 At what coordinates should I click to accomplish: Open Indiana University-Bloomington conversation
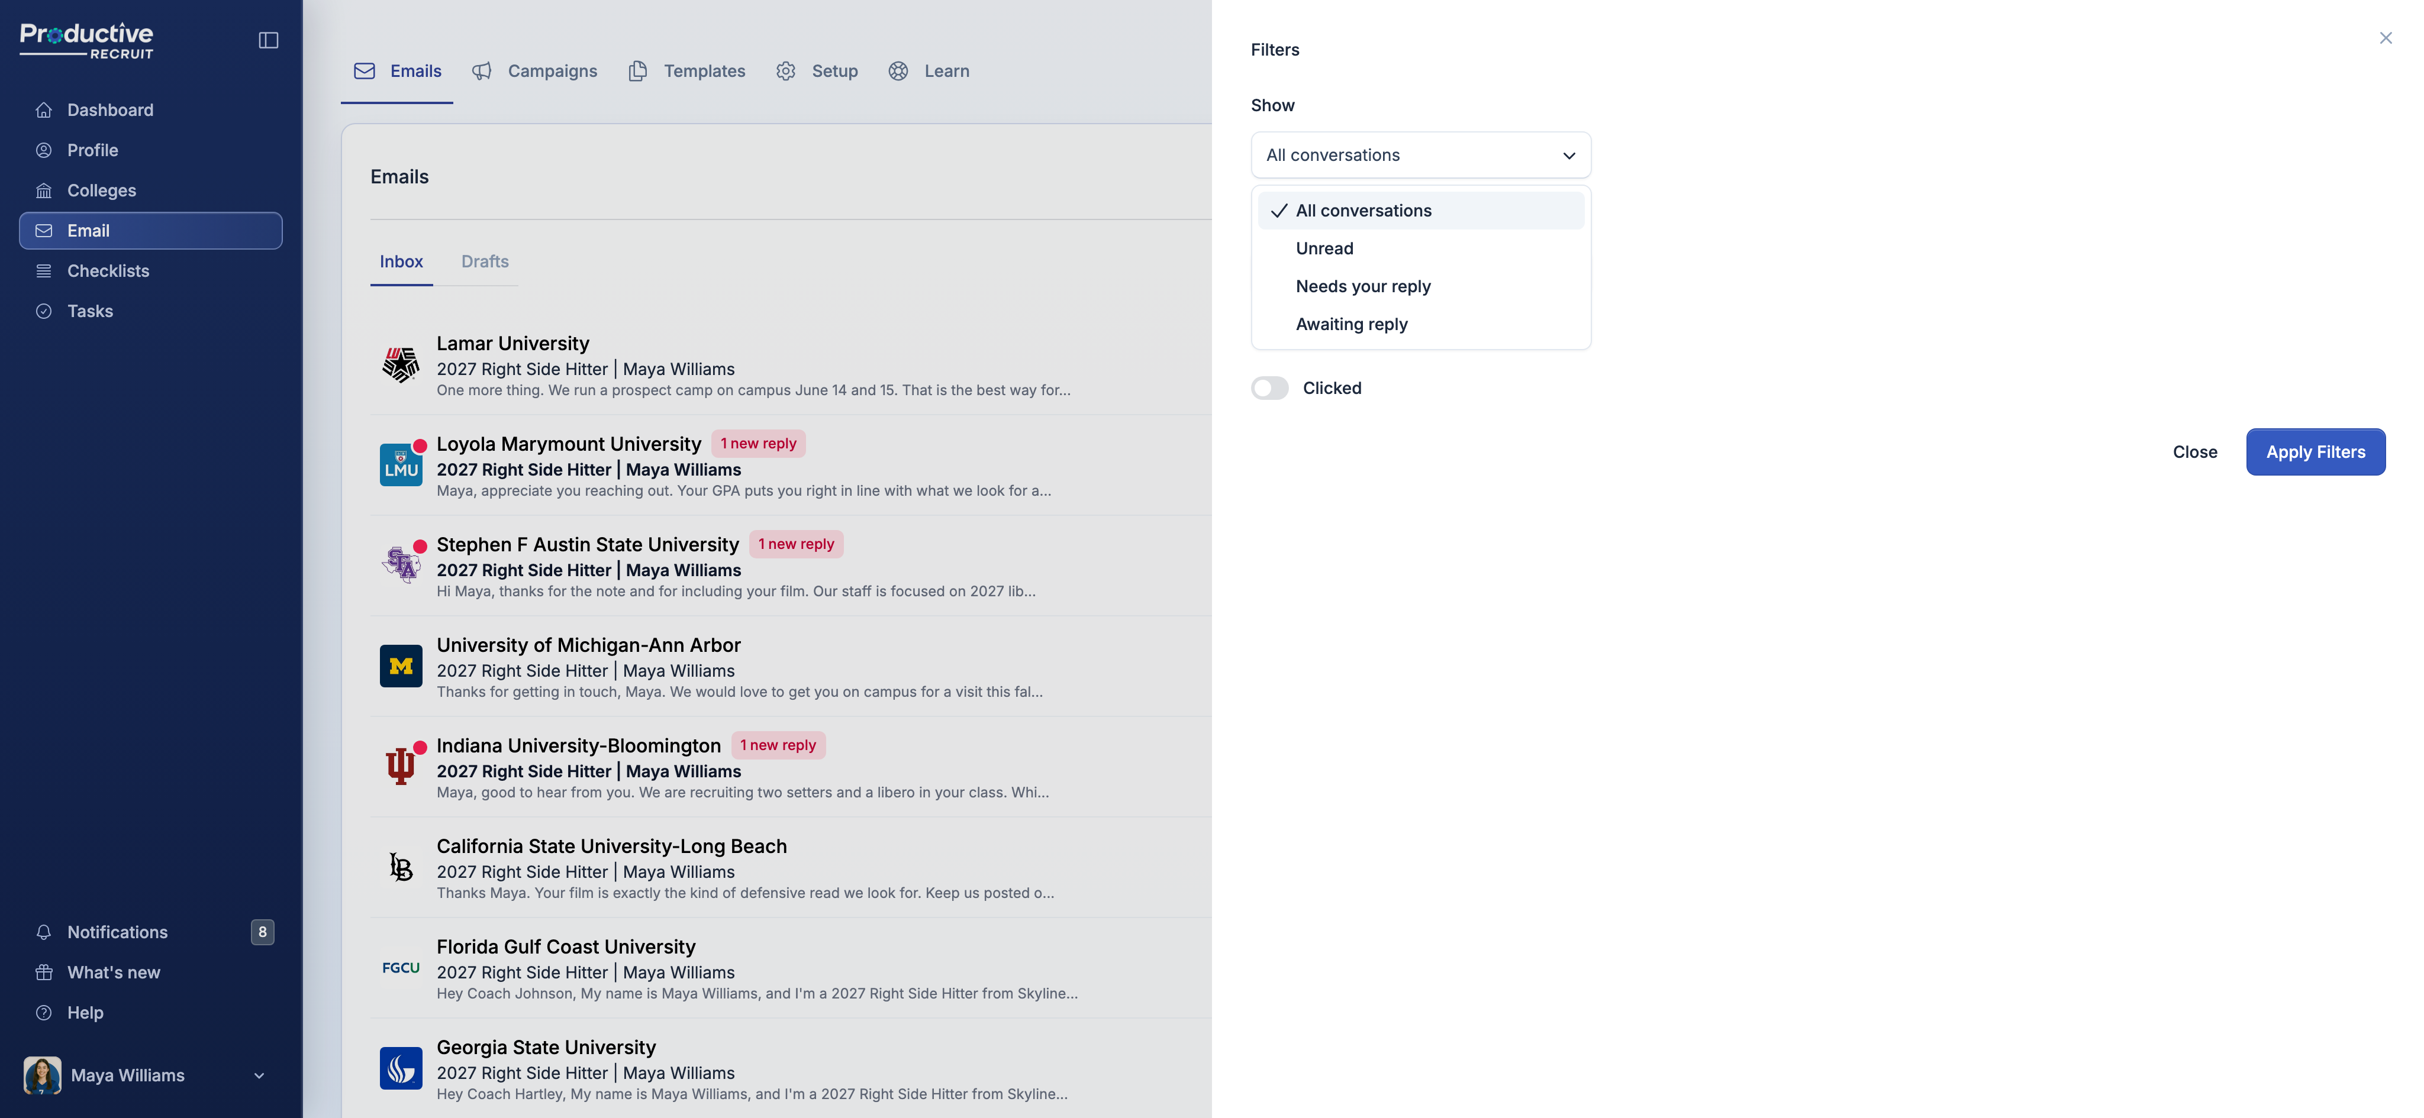pyautogui.click(x=791, y=767)
